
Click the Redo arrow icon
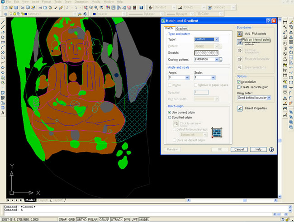(x=75, y=8)
